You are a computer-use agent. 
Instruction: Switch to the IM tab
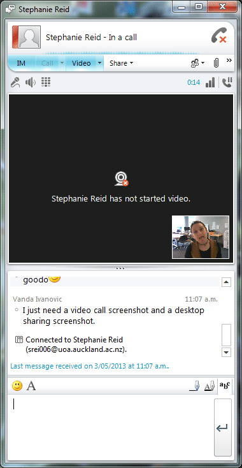[21, 63]
